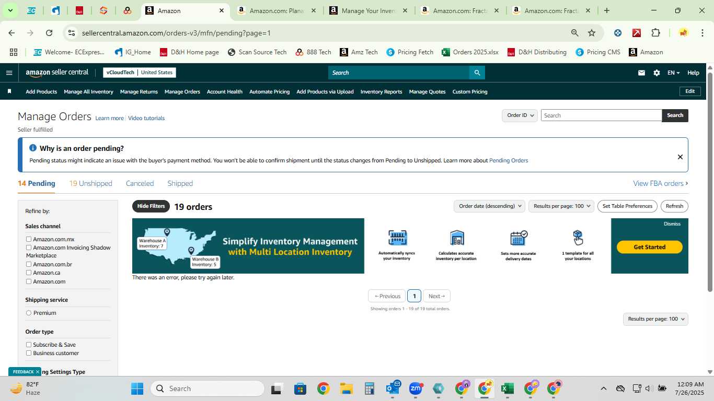Screen dimensions: 714x401
Task: Click the info icon in the pending banner
Action: coord(33,148)
